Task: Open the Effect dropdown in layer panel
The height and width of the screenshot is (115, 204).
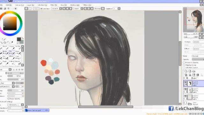Action: [x=198, y=49]
